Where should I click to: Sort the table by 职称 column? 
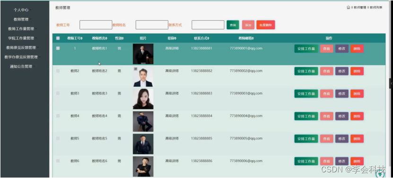172,38
